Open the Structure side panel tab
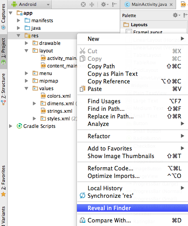This screenshot has height=226, width=188. pyautogui.click(x=3, y=89)
